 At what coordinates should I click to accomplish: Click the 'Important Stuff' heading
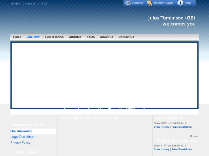click(x=28, y=125)
